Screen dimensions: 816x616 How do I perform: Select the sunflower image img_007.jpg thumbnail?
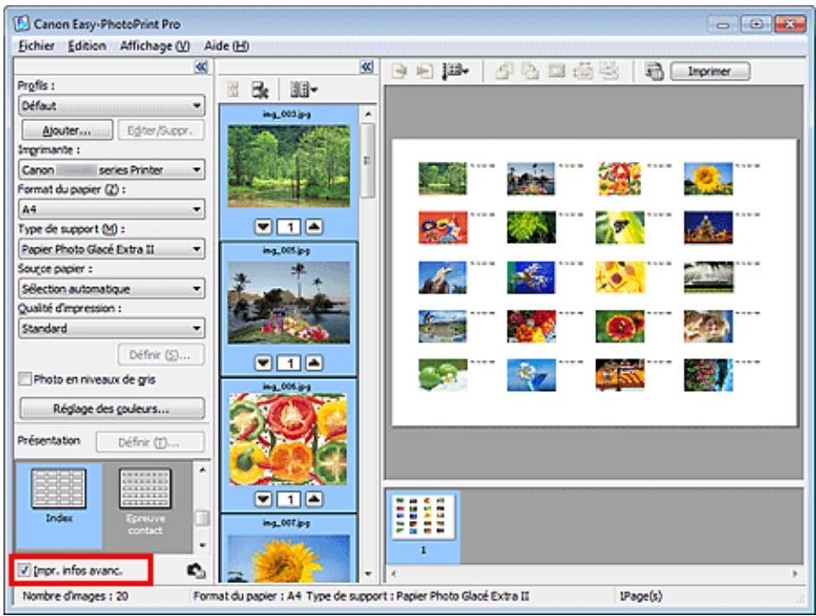(x=289, y=558)
